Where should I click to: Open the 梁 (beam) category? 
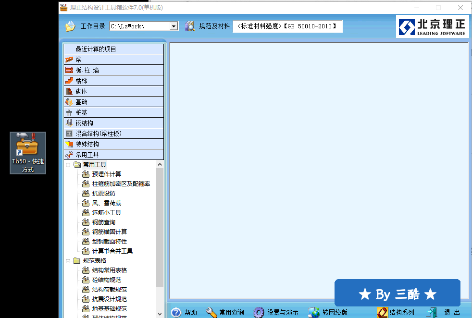click(113, 60)
